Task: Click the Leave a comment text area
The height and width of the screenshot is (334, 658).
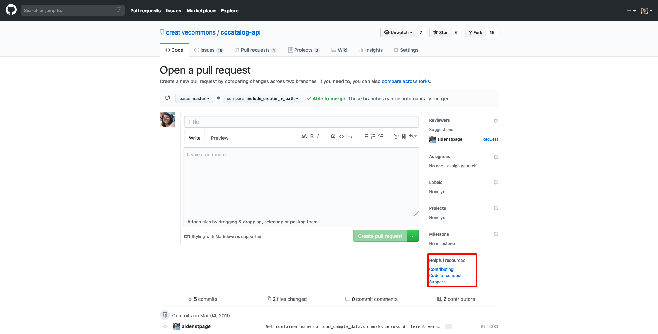Action: pyautogui.click(x=301, y=182)
